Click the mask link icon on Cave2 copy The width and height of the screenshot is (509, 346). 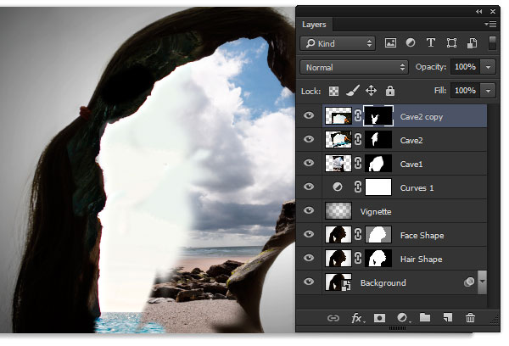(358, 115)
